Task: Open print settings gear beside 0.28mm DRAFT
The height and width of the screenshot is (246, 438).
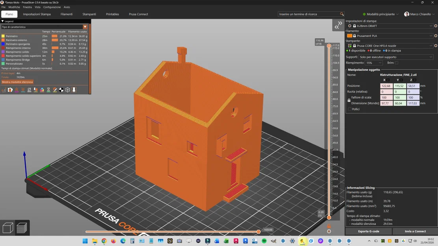Action: (x=436, y=26)
